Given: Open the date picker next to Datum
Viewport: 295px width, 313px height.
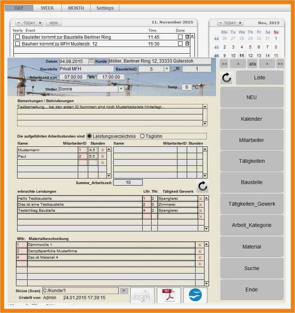Looking at the screenshot, I should click(x=91, y=61).
